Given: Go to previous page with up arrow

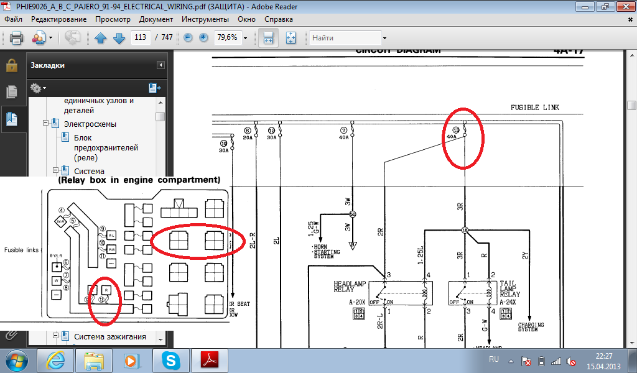Looking at the screenshot, I should click(x=100, y=38).
